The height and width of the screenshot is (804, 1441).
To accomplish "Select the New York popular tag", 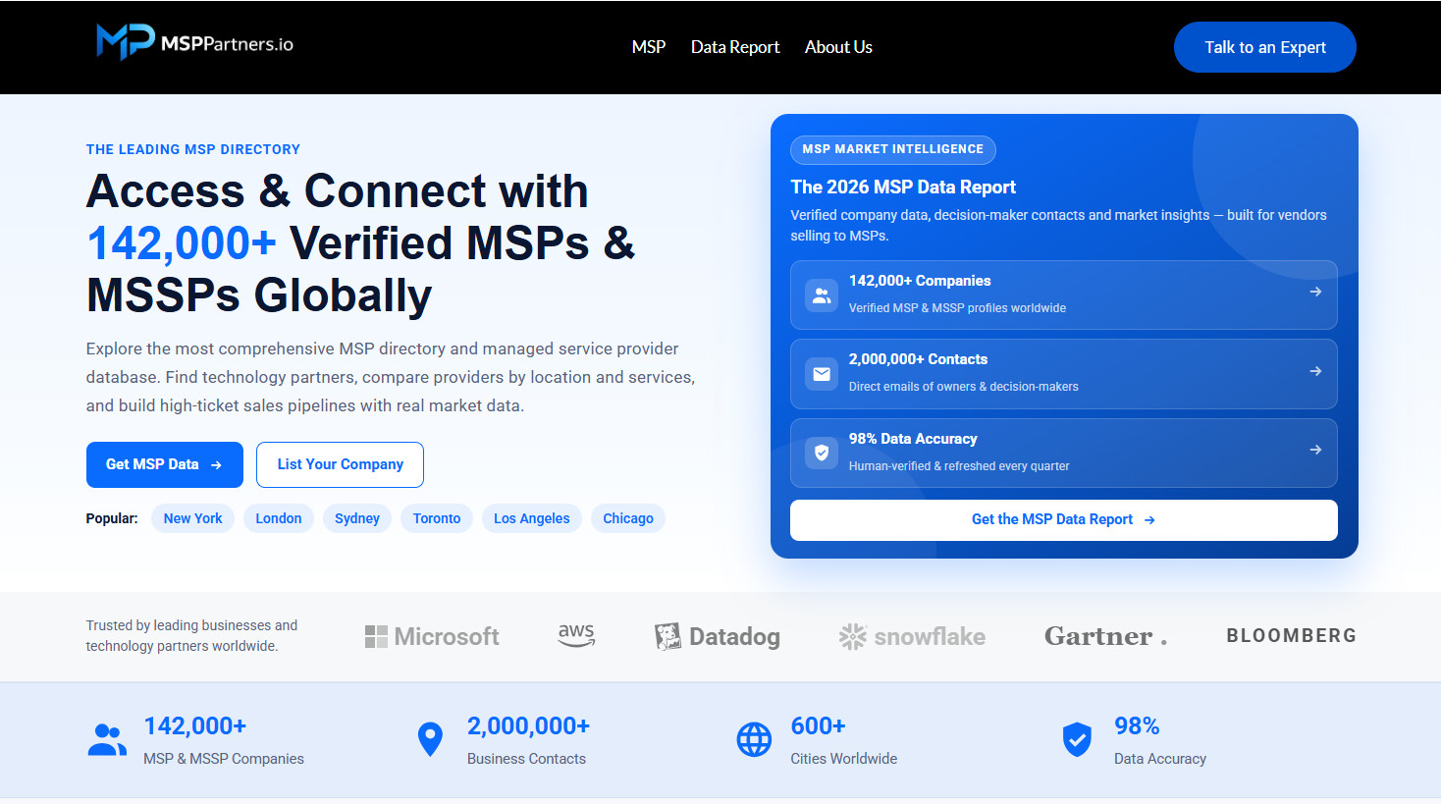I will (x=192, y=518).
